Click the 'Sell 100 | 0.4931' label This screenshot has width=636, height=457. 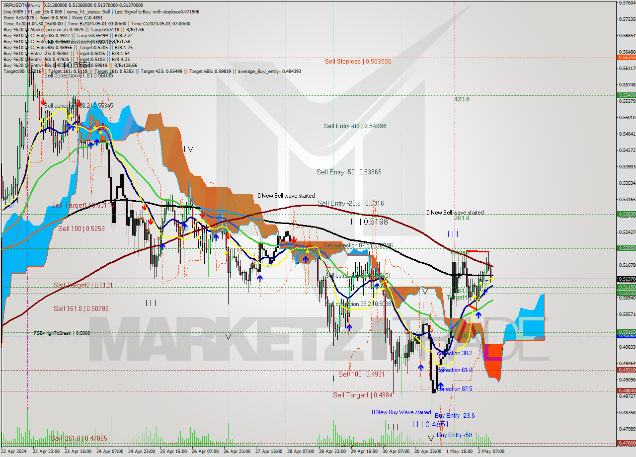[x=361, y=374]
